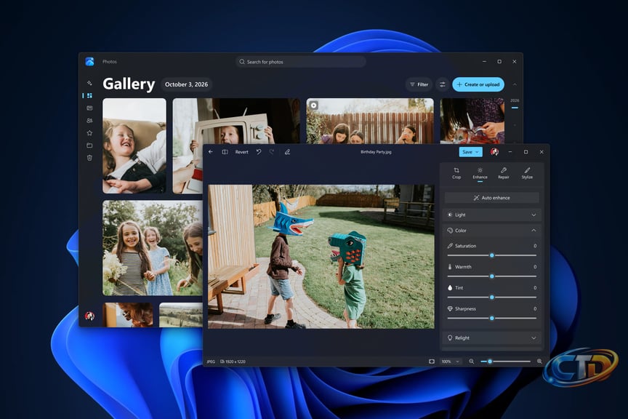Open the sparkle AI icon in Gallery sidebar

(x=89, y=83)
